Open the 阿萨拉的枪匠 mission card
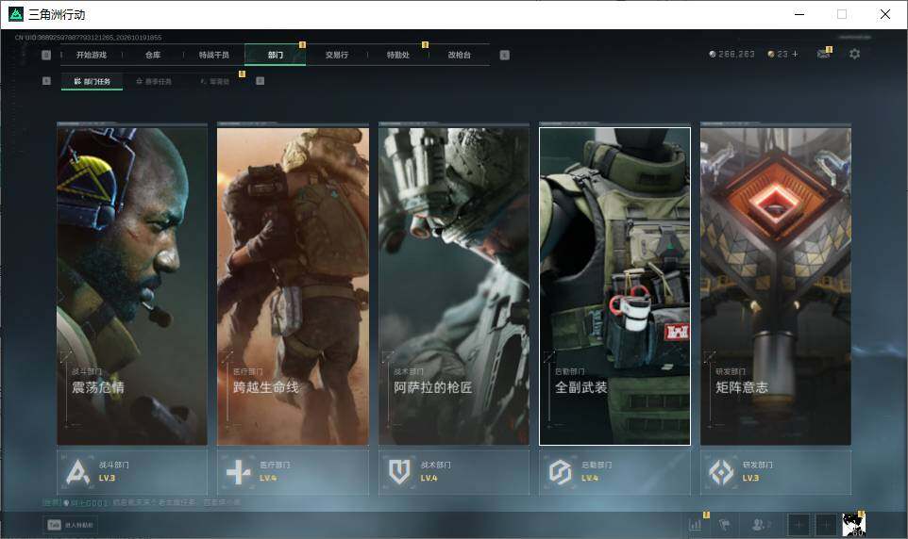 [x=454, y=286]
